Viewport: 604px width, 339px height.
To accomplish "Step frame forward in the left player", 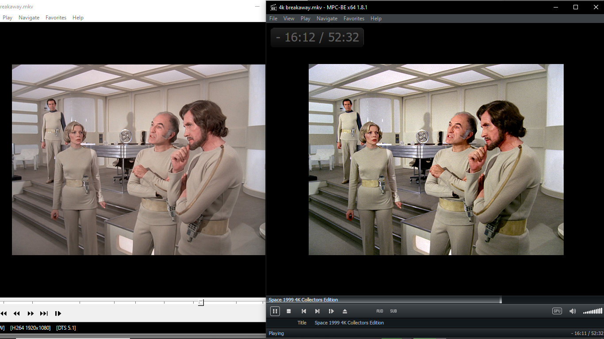I will 58,313.
